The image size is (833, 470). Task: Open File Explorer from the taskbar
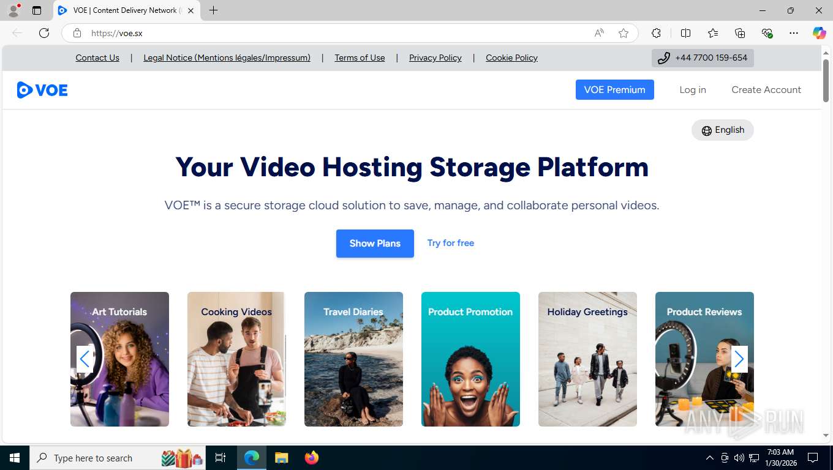tap(281, 458)
